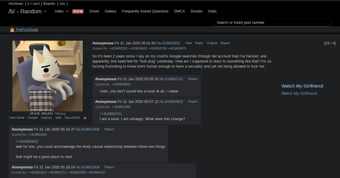Viewport: 340px width, 178px height.
Task: Click the NSFW badge
Action: pyautogui.click(x=78, y=11)
